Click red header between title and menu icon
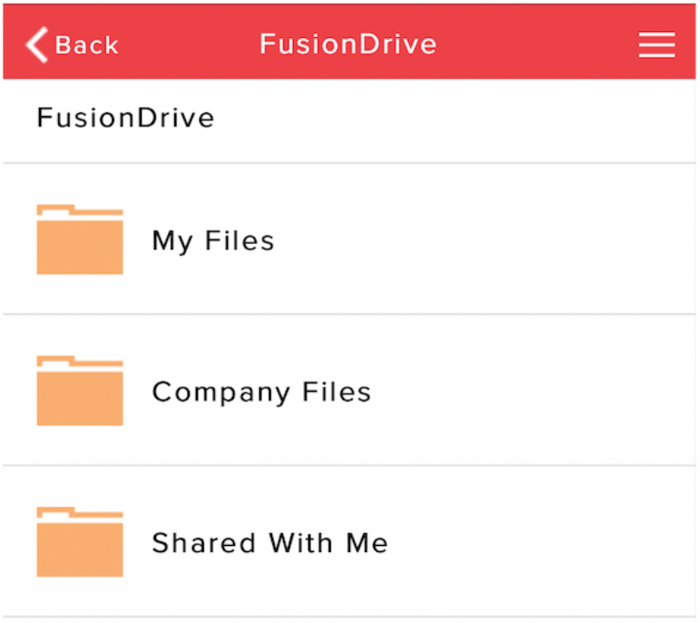 click(x=537, y=44)
